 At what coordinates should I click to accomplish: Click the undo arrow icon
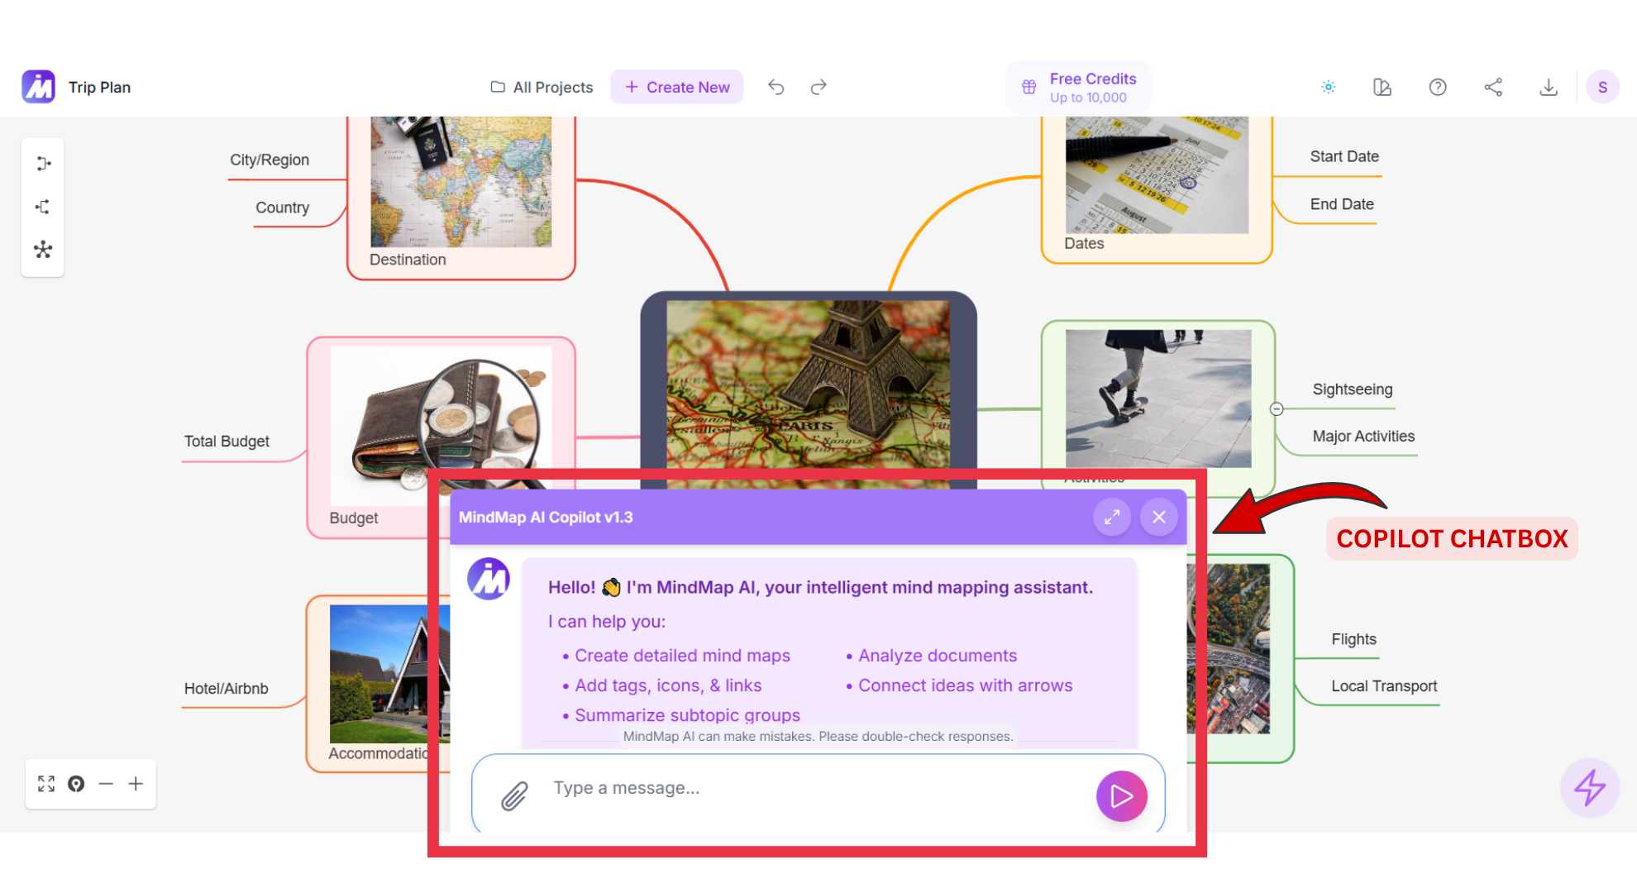coord(776,87)
